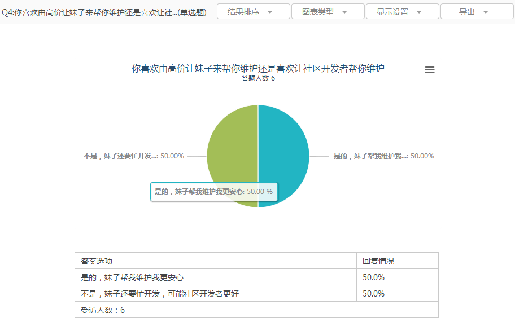This screenshot has height=327, width=515.
Task: Expand the 图表类型 chart type dropdown
Action: (x=328, y=12)
